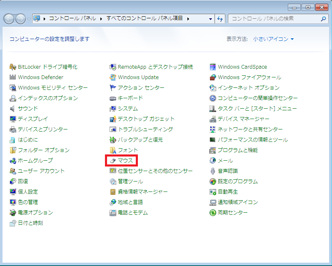Viewport: 332px width, 266px height.
Task: Open the バックアップと復元 link
Action: (x=140, y=140)
